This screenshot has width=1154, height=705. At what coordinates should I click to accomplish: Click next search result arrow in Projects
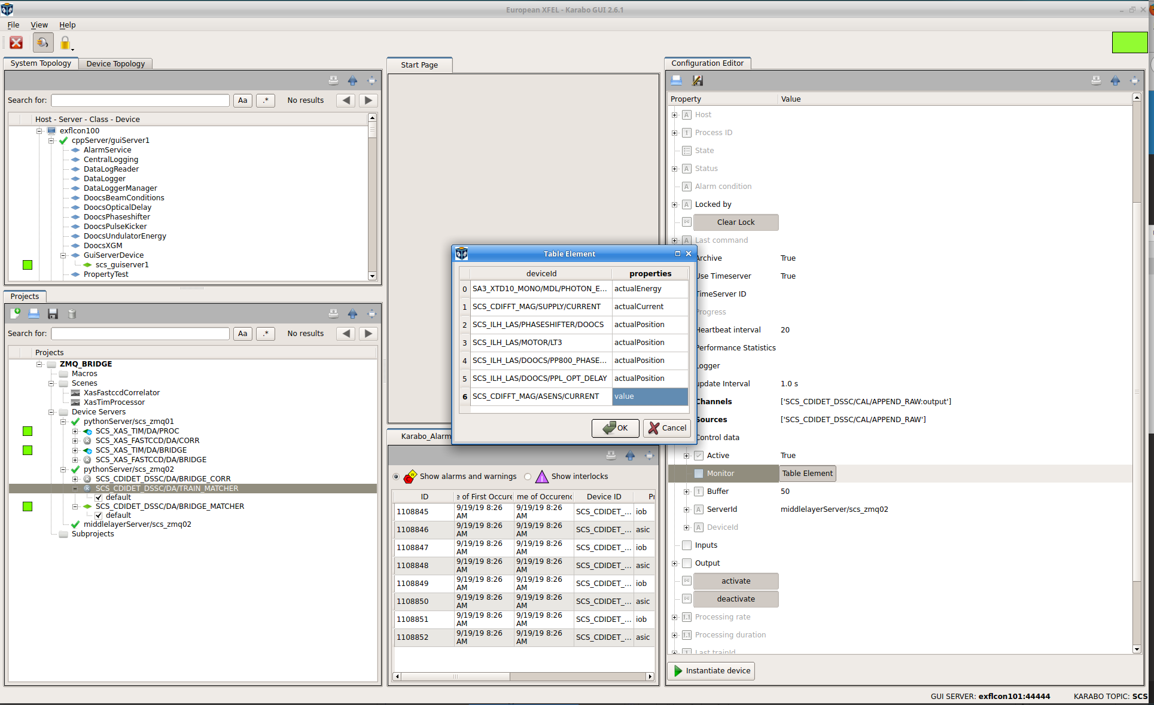click(x=369, y=334)
